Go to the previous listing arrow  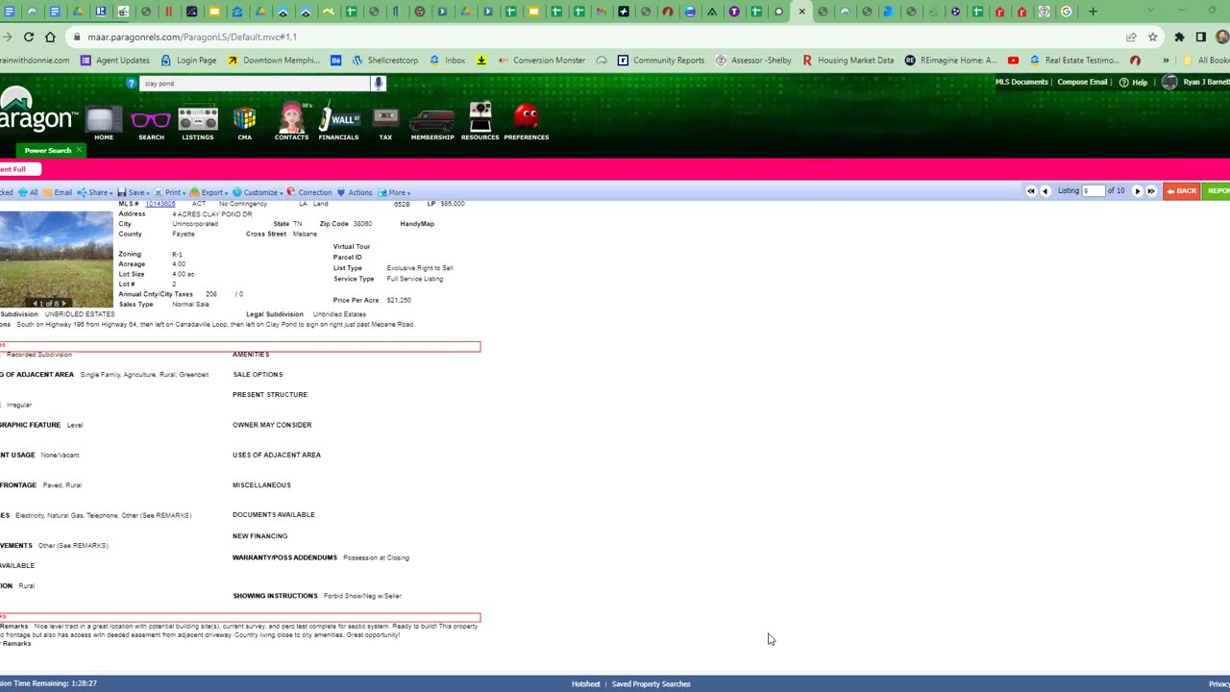pos(1045,191)
